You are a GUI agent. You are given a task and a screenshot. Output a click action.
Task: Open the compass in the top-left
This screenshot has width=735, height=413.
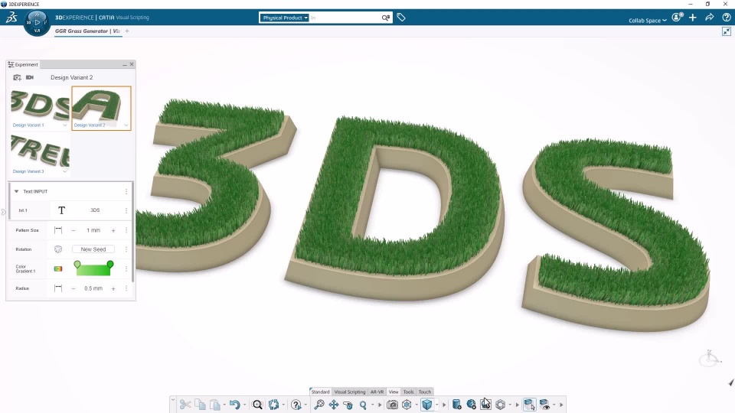tap(37, 22)
